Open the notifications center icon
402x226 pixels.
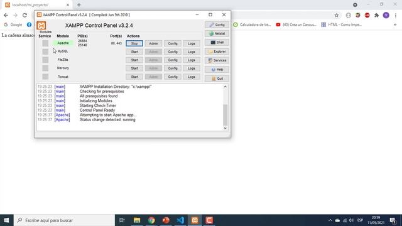pyautogui.click(x=393, y=220)
